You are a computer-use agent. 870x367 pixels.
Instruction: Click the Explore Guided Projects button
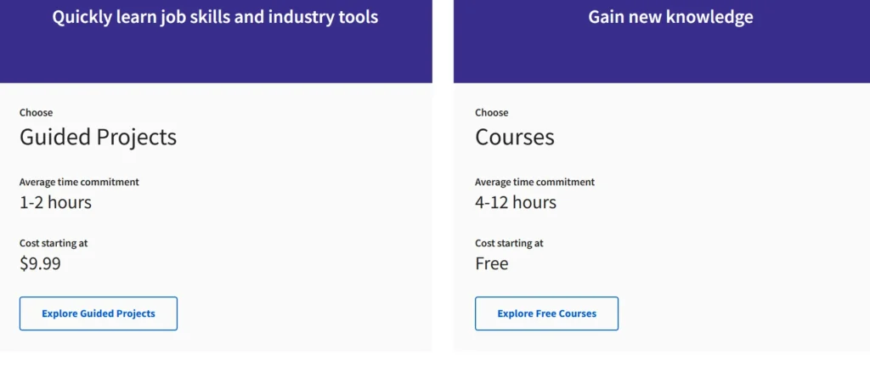point(99,313)
